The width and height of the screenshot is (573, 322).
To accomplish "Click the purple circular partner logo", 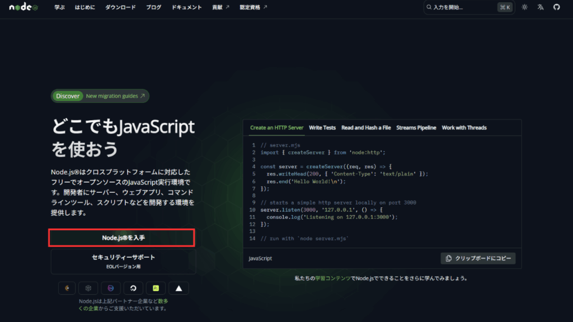I will [x=111, y=288].
